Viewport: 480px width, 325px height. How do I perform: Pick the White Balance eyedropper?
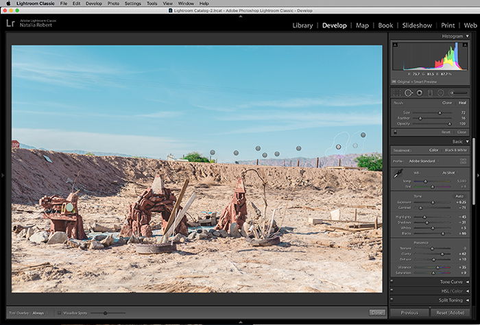tap(398, 174)
